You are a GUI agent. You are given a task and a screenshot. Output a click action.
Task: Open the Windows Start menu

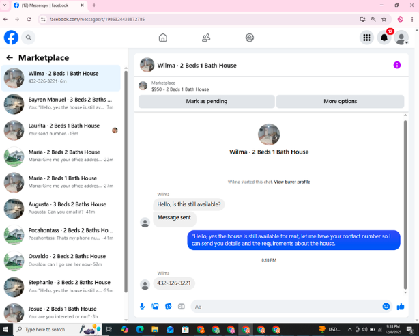(5, 330)
